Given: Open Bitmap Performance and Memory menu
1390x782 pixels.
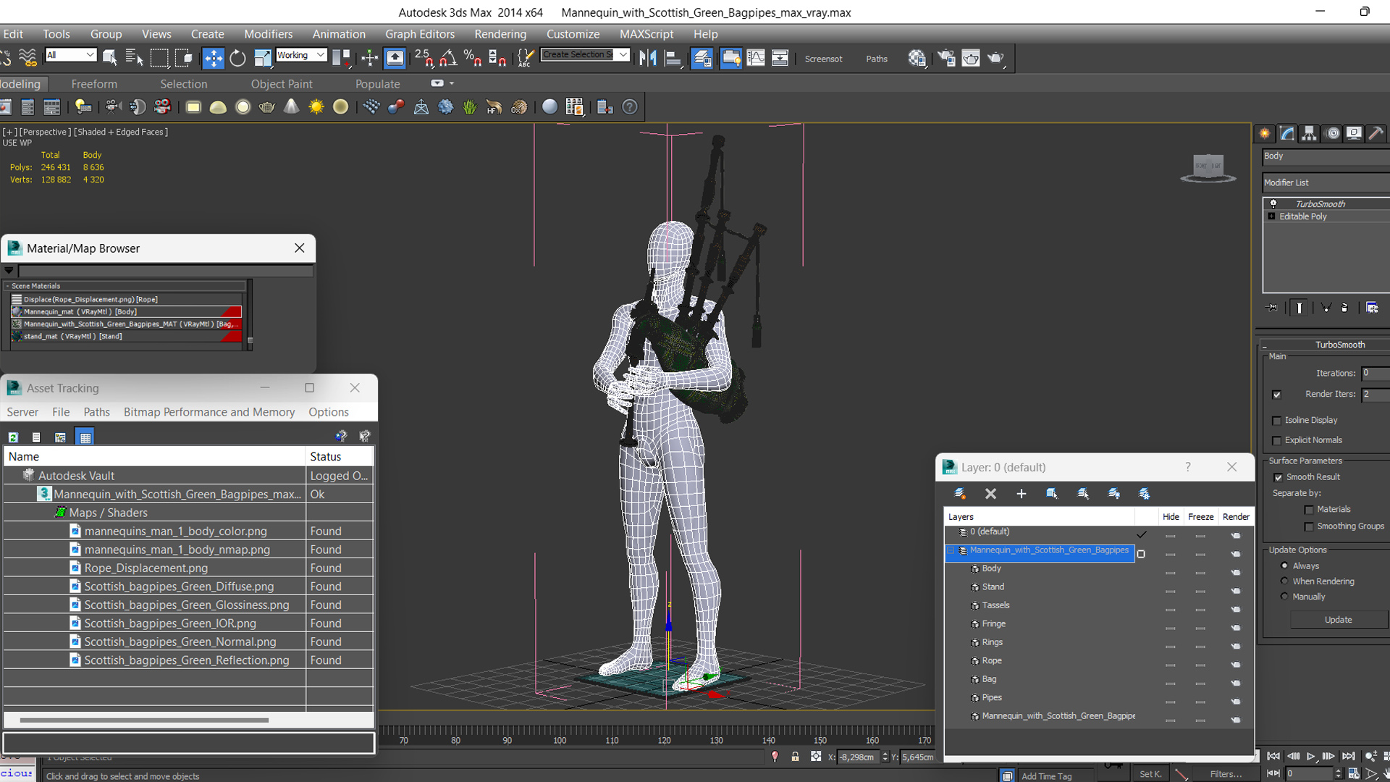Looking at the screenshot, I should (209, 412).
